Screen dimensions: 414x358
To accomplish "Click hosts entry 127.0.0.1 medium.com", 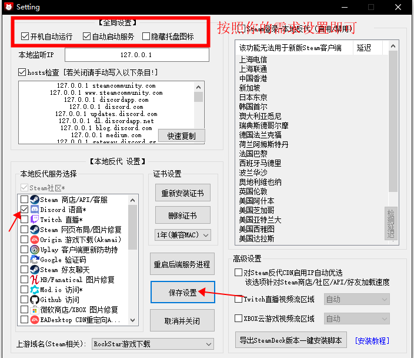I will pos(106,135).
